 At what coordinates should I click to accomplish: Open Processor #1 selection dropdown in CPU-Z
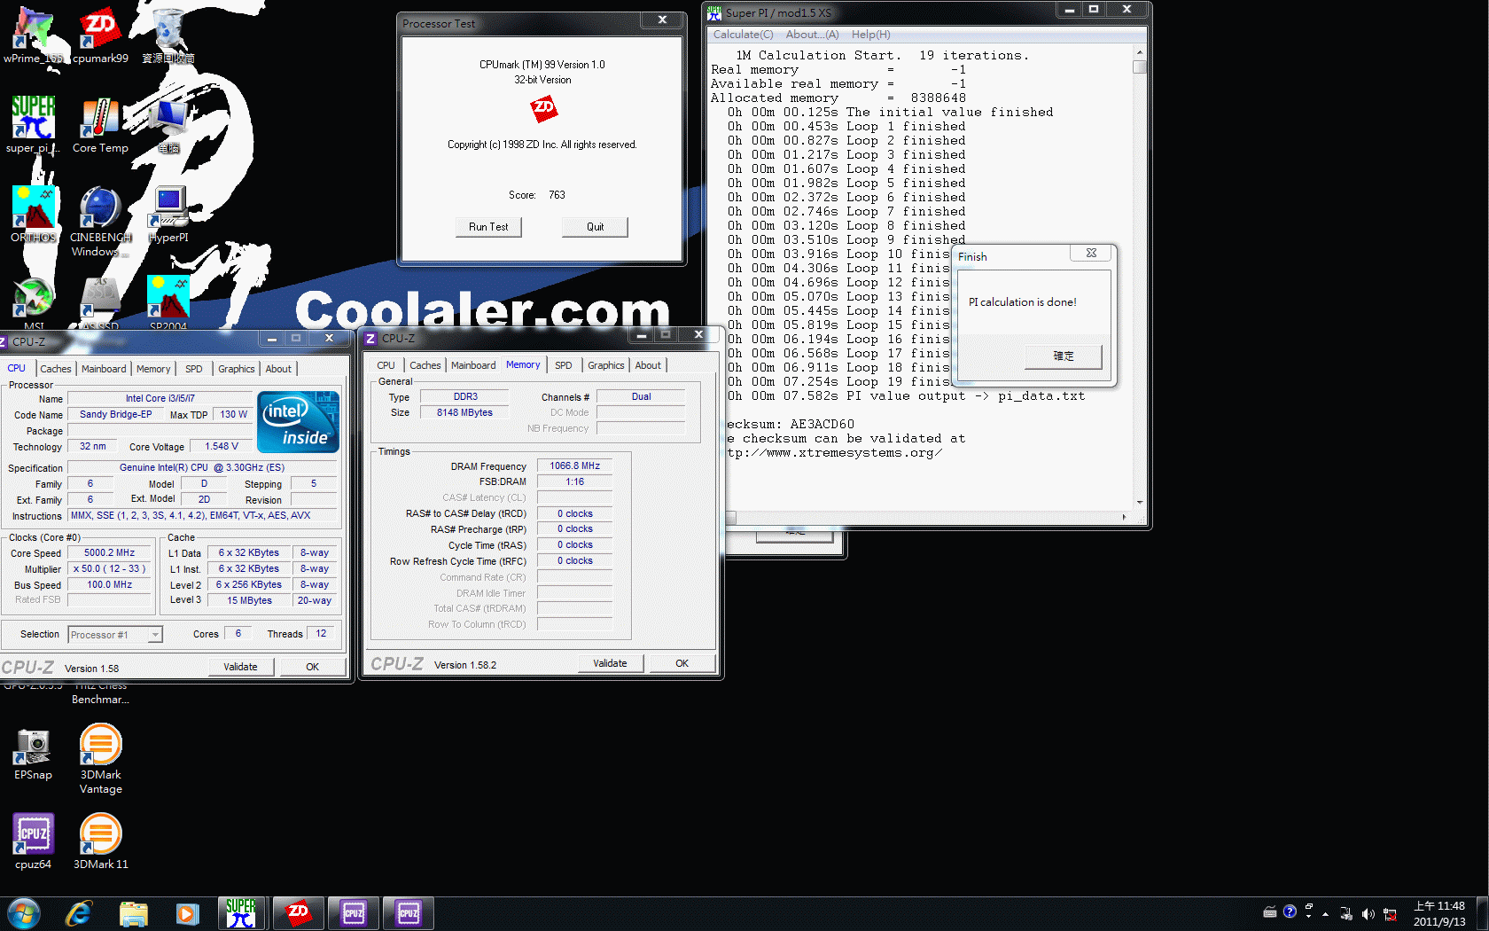tap(115, 635)
